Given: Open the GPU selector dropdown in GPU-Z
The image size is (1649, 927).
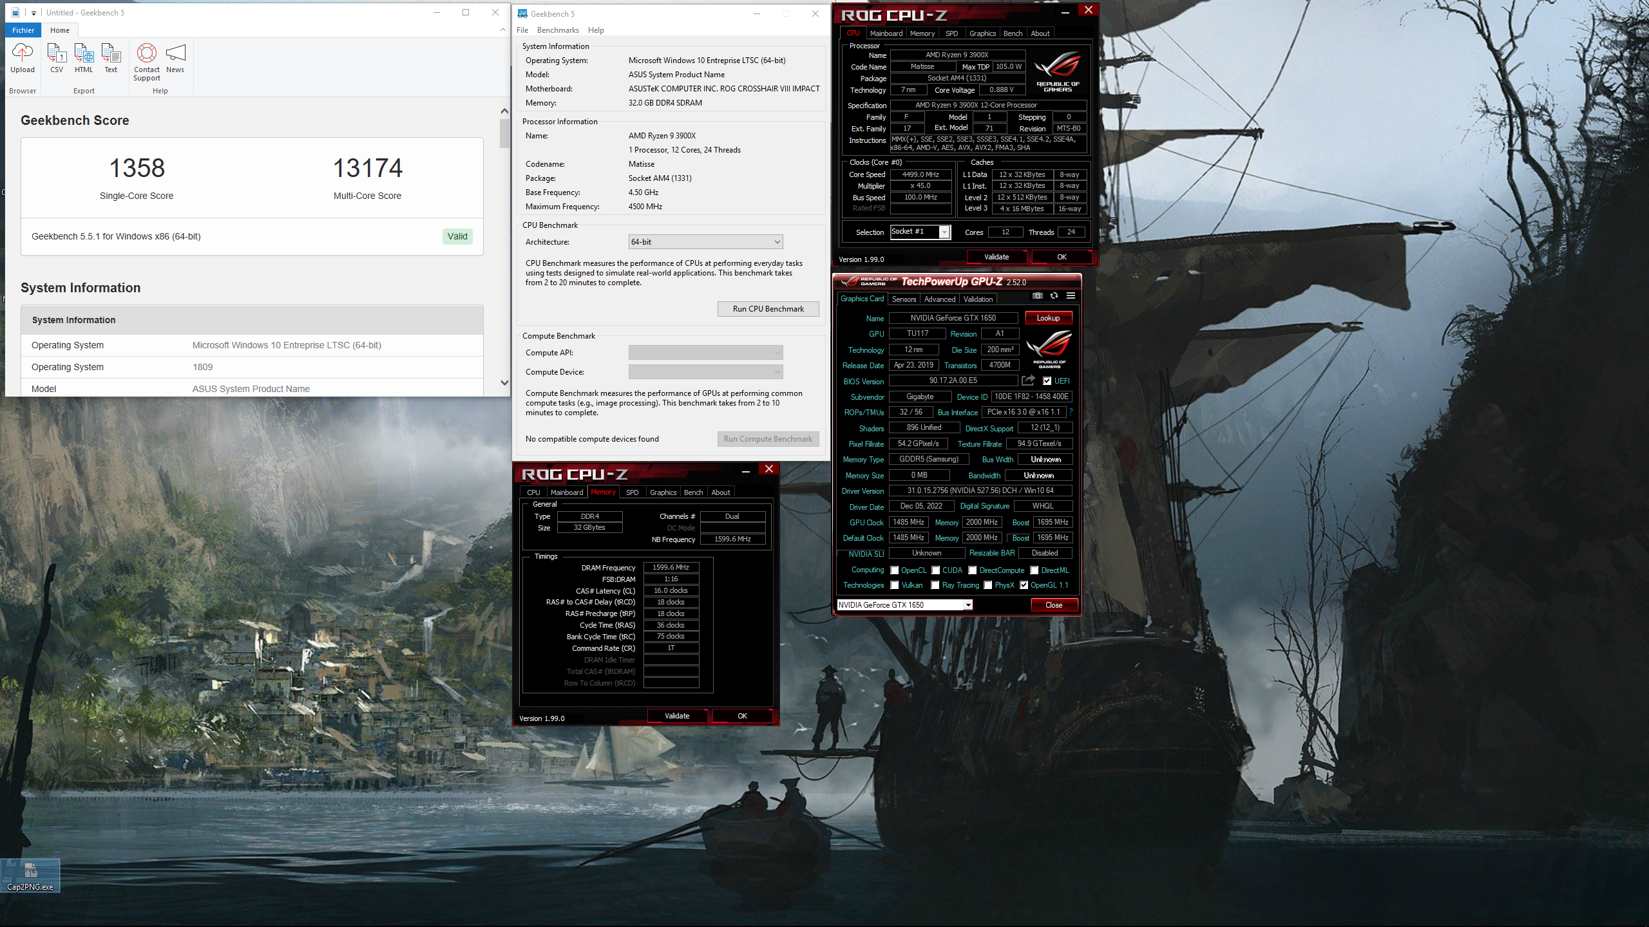Looking at the screenshot, I should (904, 605).
